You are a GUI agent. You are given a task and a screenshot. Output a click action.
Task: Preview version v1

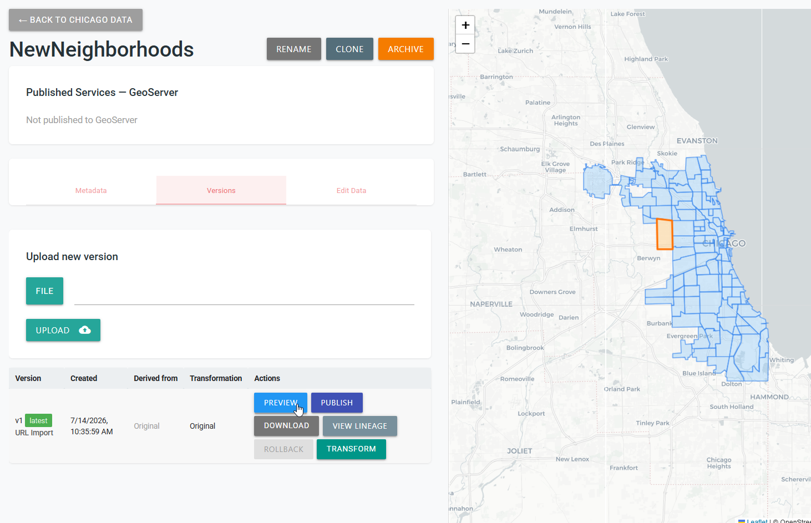click(x=281, y=403)
